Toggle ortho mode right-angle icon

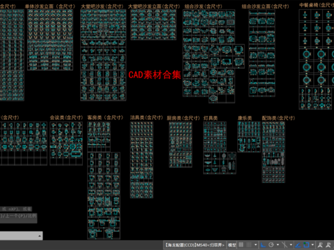[x=263, y=244]
